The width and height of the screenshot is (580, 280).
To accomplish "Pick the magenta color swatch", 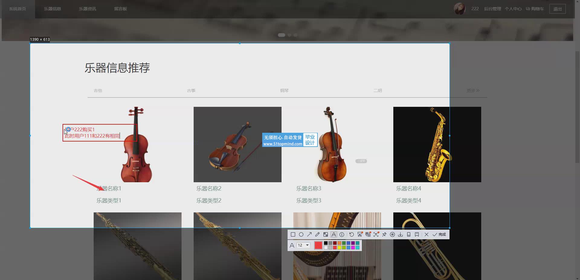I will click(x=353, y=248).
